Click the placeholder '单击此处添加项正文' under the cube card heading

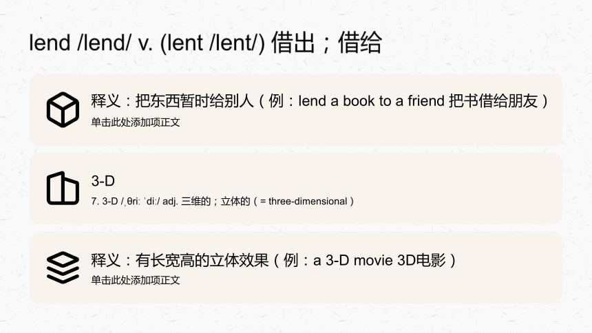[136, 122]
